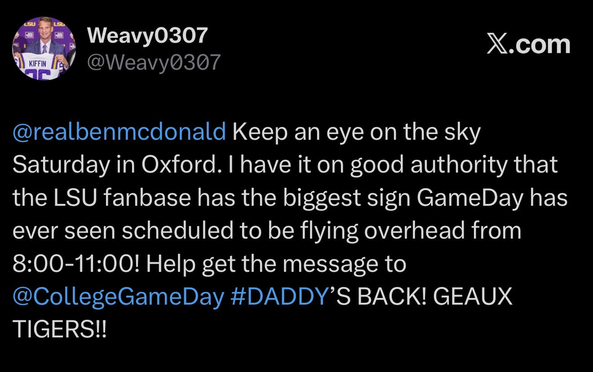The height and width of the screenshot is (372, 593).
Task: Open the @realbenmcdonald mention
Action: [x=120, y=132]
